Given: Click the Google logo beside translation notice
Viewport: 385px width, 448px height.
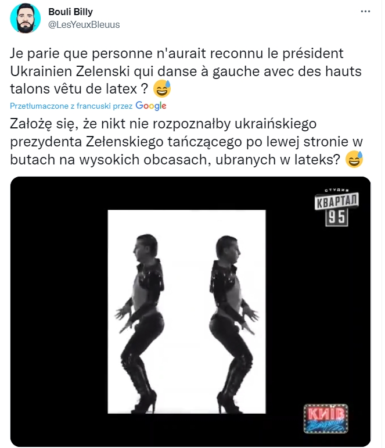Looking at the screenshot, I should [151, 106].
